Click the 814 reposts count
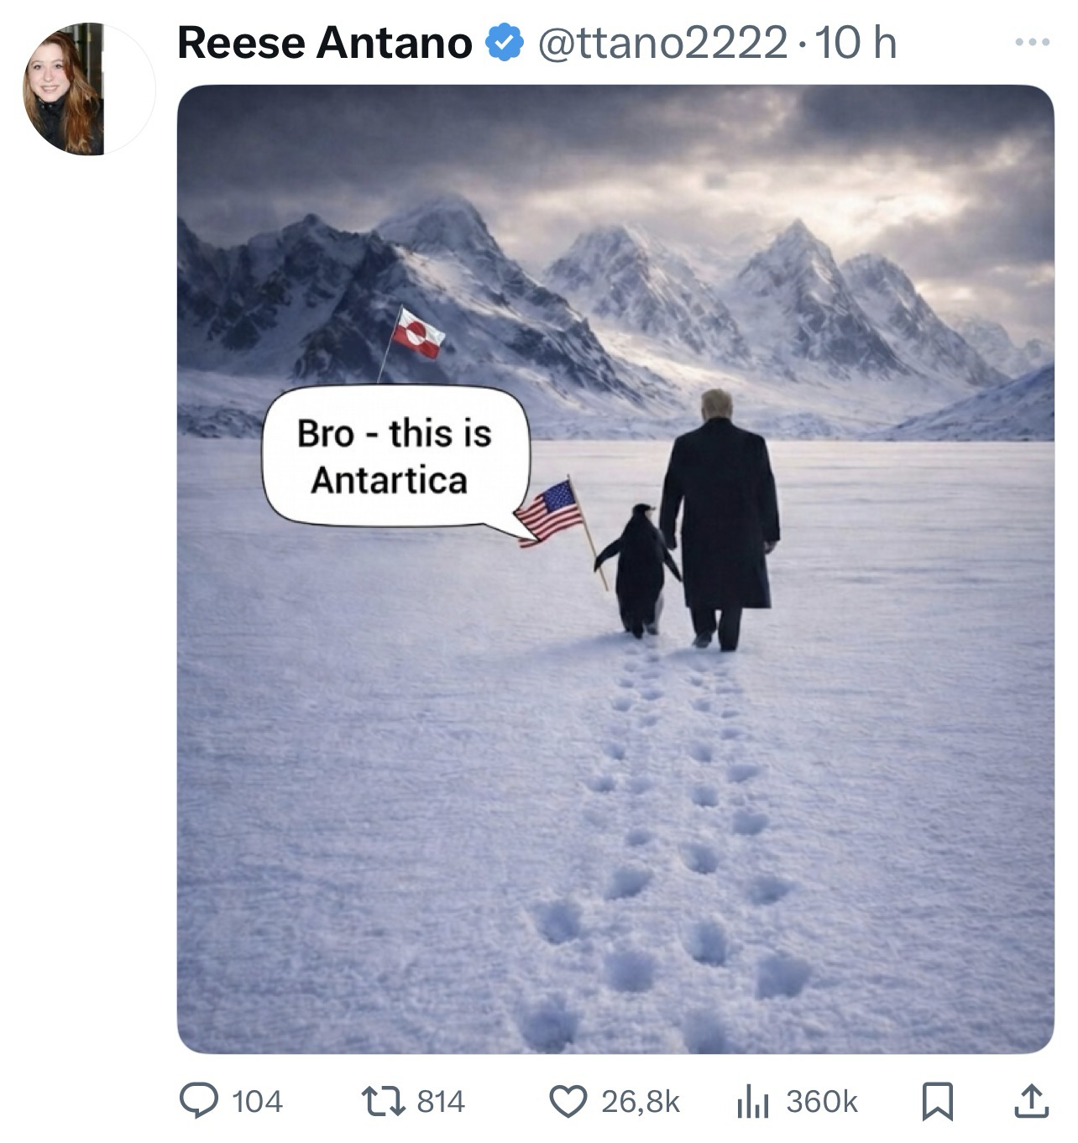This screenshot has width=1078, height=1143. [x=441, y=1101]
